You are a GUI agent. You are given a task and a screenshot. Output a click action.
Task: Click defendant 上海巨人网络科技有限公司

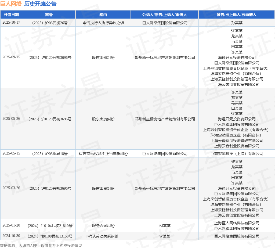click(x=237, y=223)
